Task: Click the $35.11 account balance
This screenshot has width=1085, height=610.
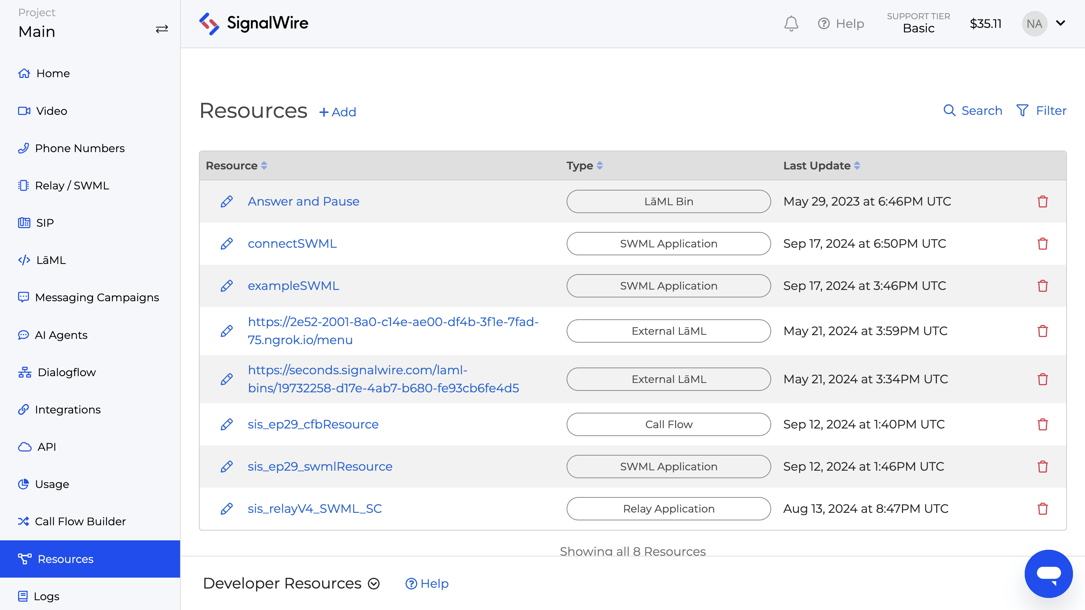Action: [986, 24]
